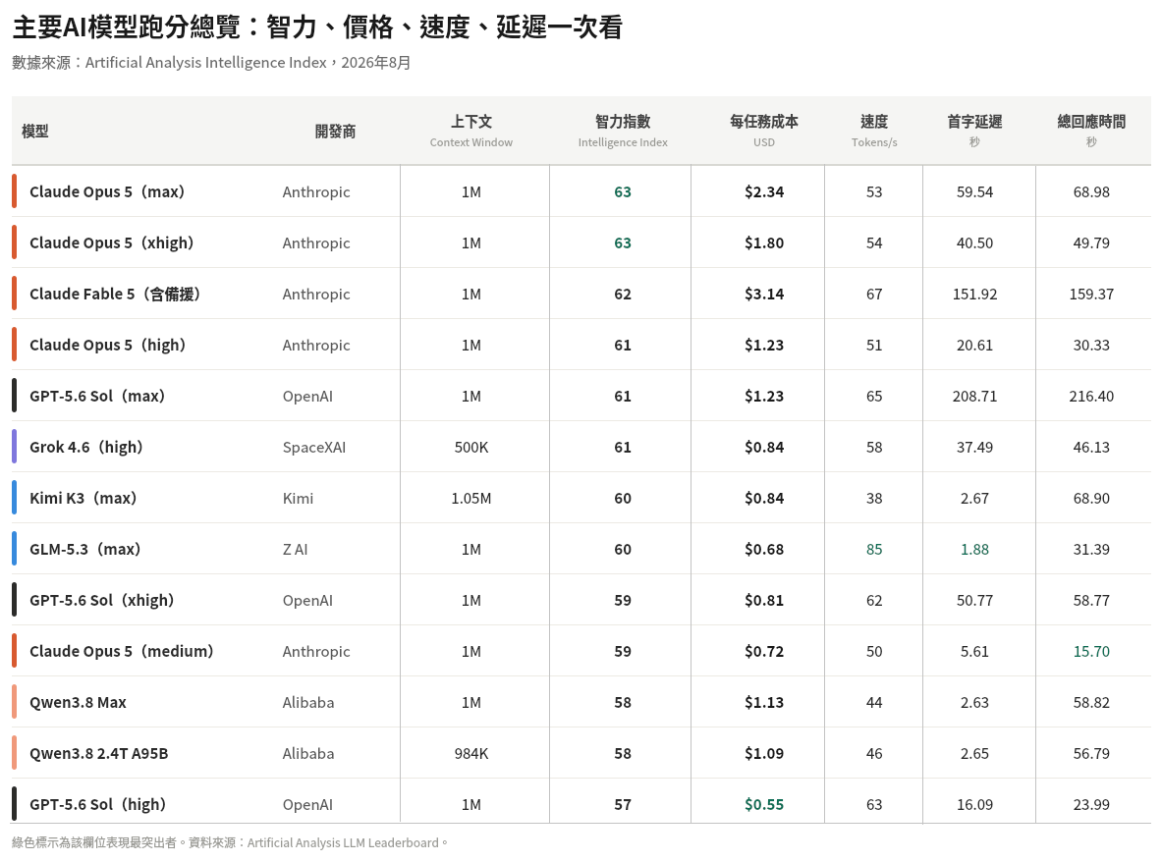Click the total response time 68.98
Viewport: 1162px width, 862px height.
point(1091,191)
